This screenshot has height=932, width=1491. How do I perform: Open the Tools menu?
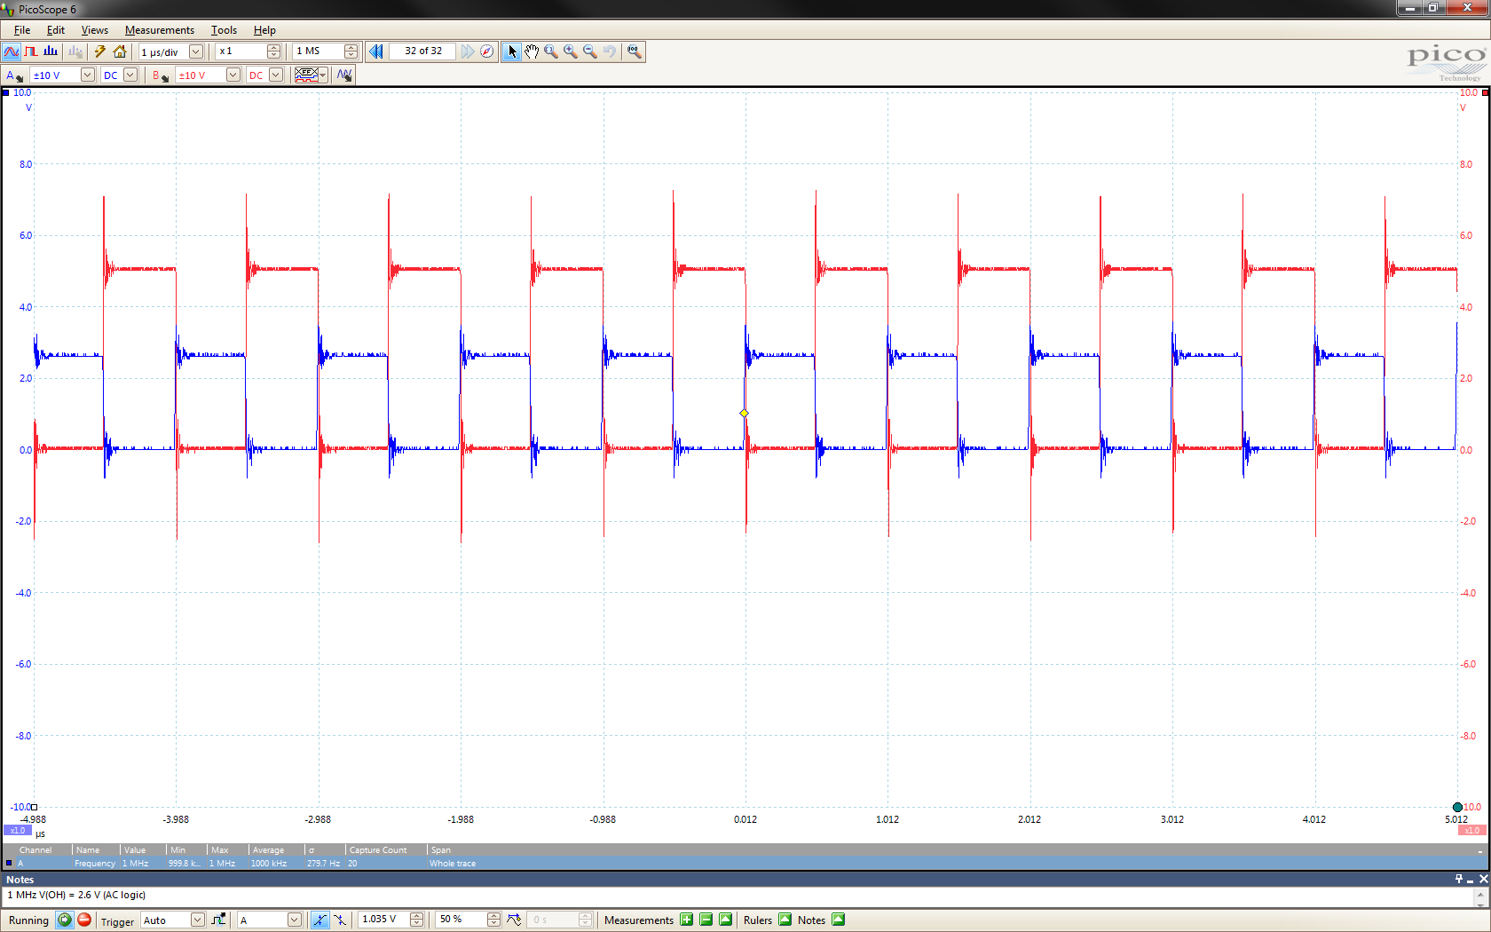[224, 30]
